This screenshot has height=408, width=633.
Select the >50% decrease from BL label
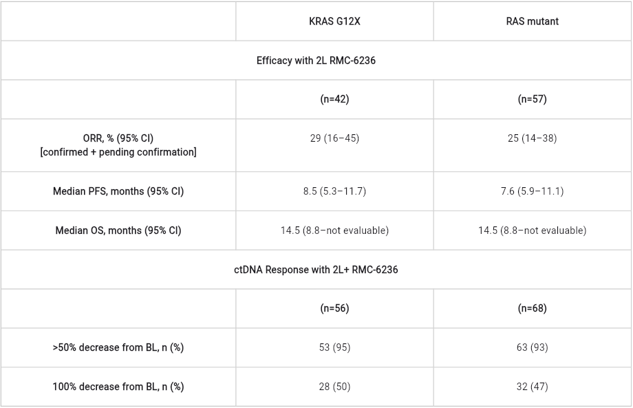[118, 347]
